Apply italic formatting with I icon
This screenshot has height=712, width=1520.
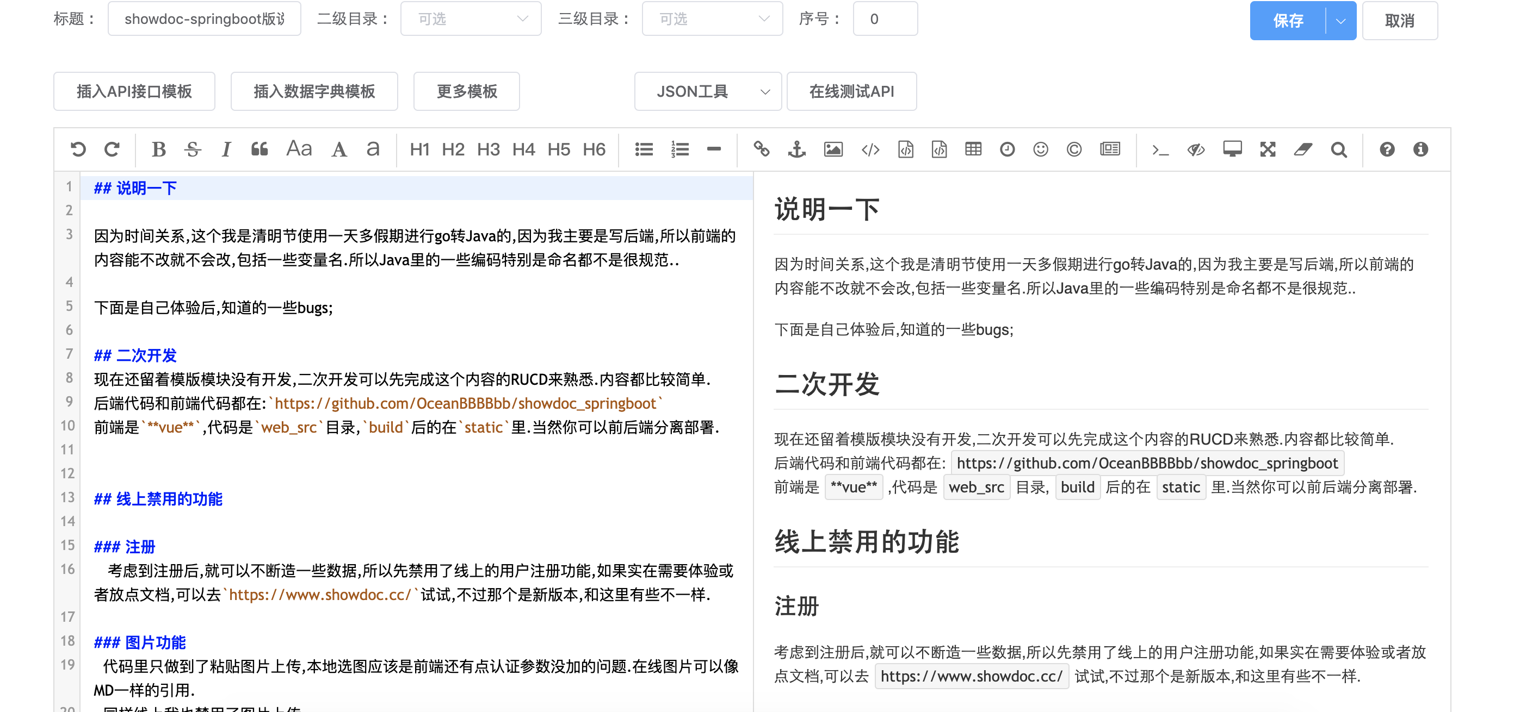[x=226, y=149]
